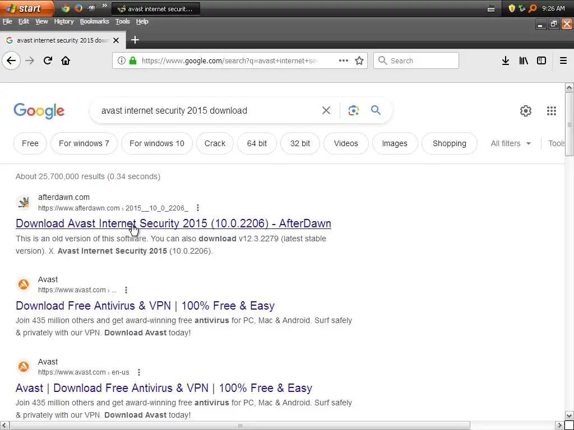
Task: Open Download Avast Internet Security 2015 AfterDawn link
Action: [x=173, y=223]
